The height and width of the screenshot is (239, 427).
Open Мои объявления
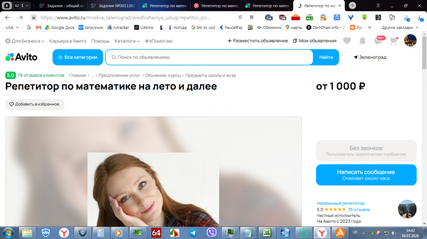315,40
